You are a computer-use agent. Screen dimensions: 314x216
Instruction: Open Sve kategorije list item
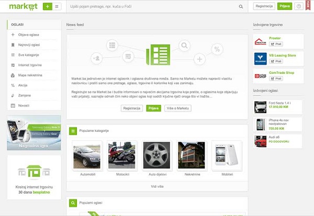(34, 55)
